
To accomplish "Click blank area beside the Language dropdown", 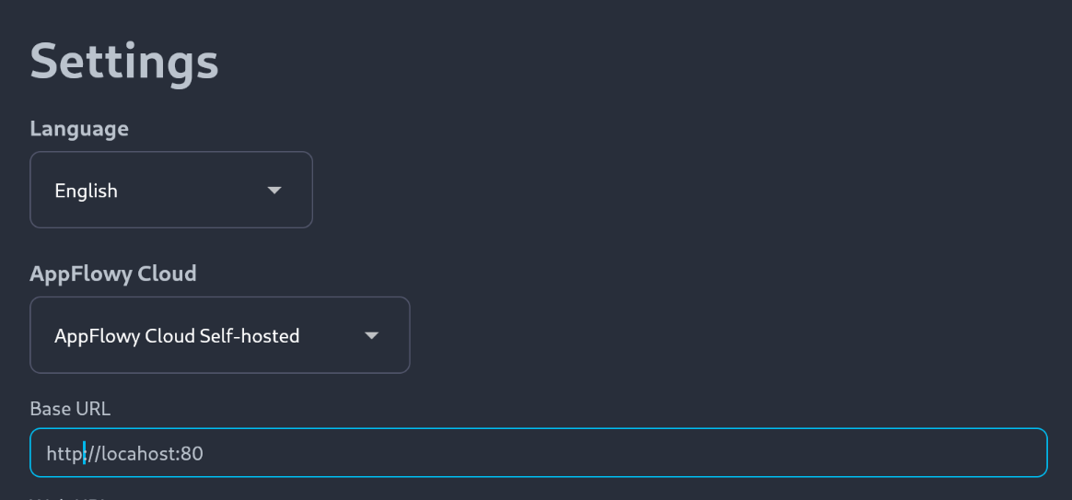I will coord(683,190).
